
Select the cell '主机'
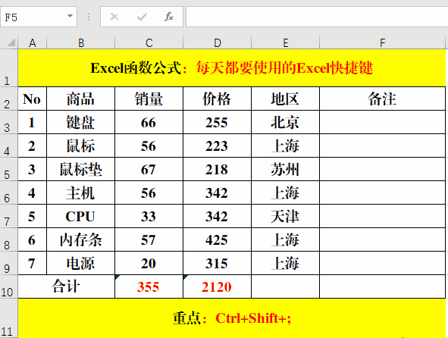pos(81,192)
